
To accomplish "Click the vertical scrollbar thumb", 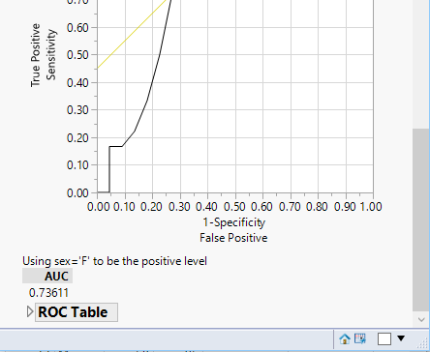I will point(420,220).
